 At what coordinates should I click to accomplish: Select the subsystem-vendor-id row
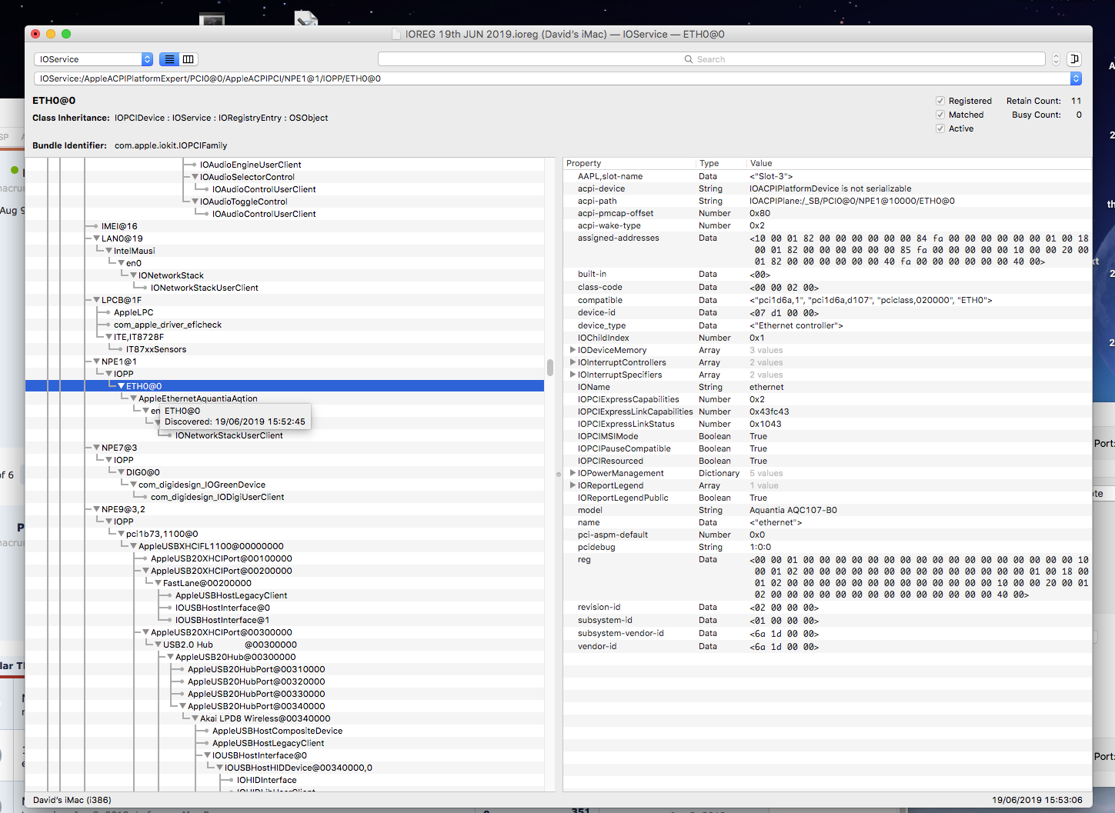[x=827, y=633]
